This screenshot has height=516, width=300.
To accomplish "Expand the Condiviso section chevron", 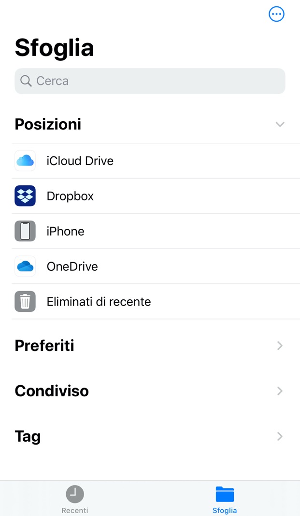I will (x=280, y=391).
